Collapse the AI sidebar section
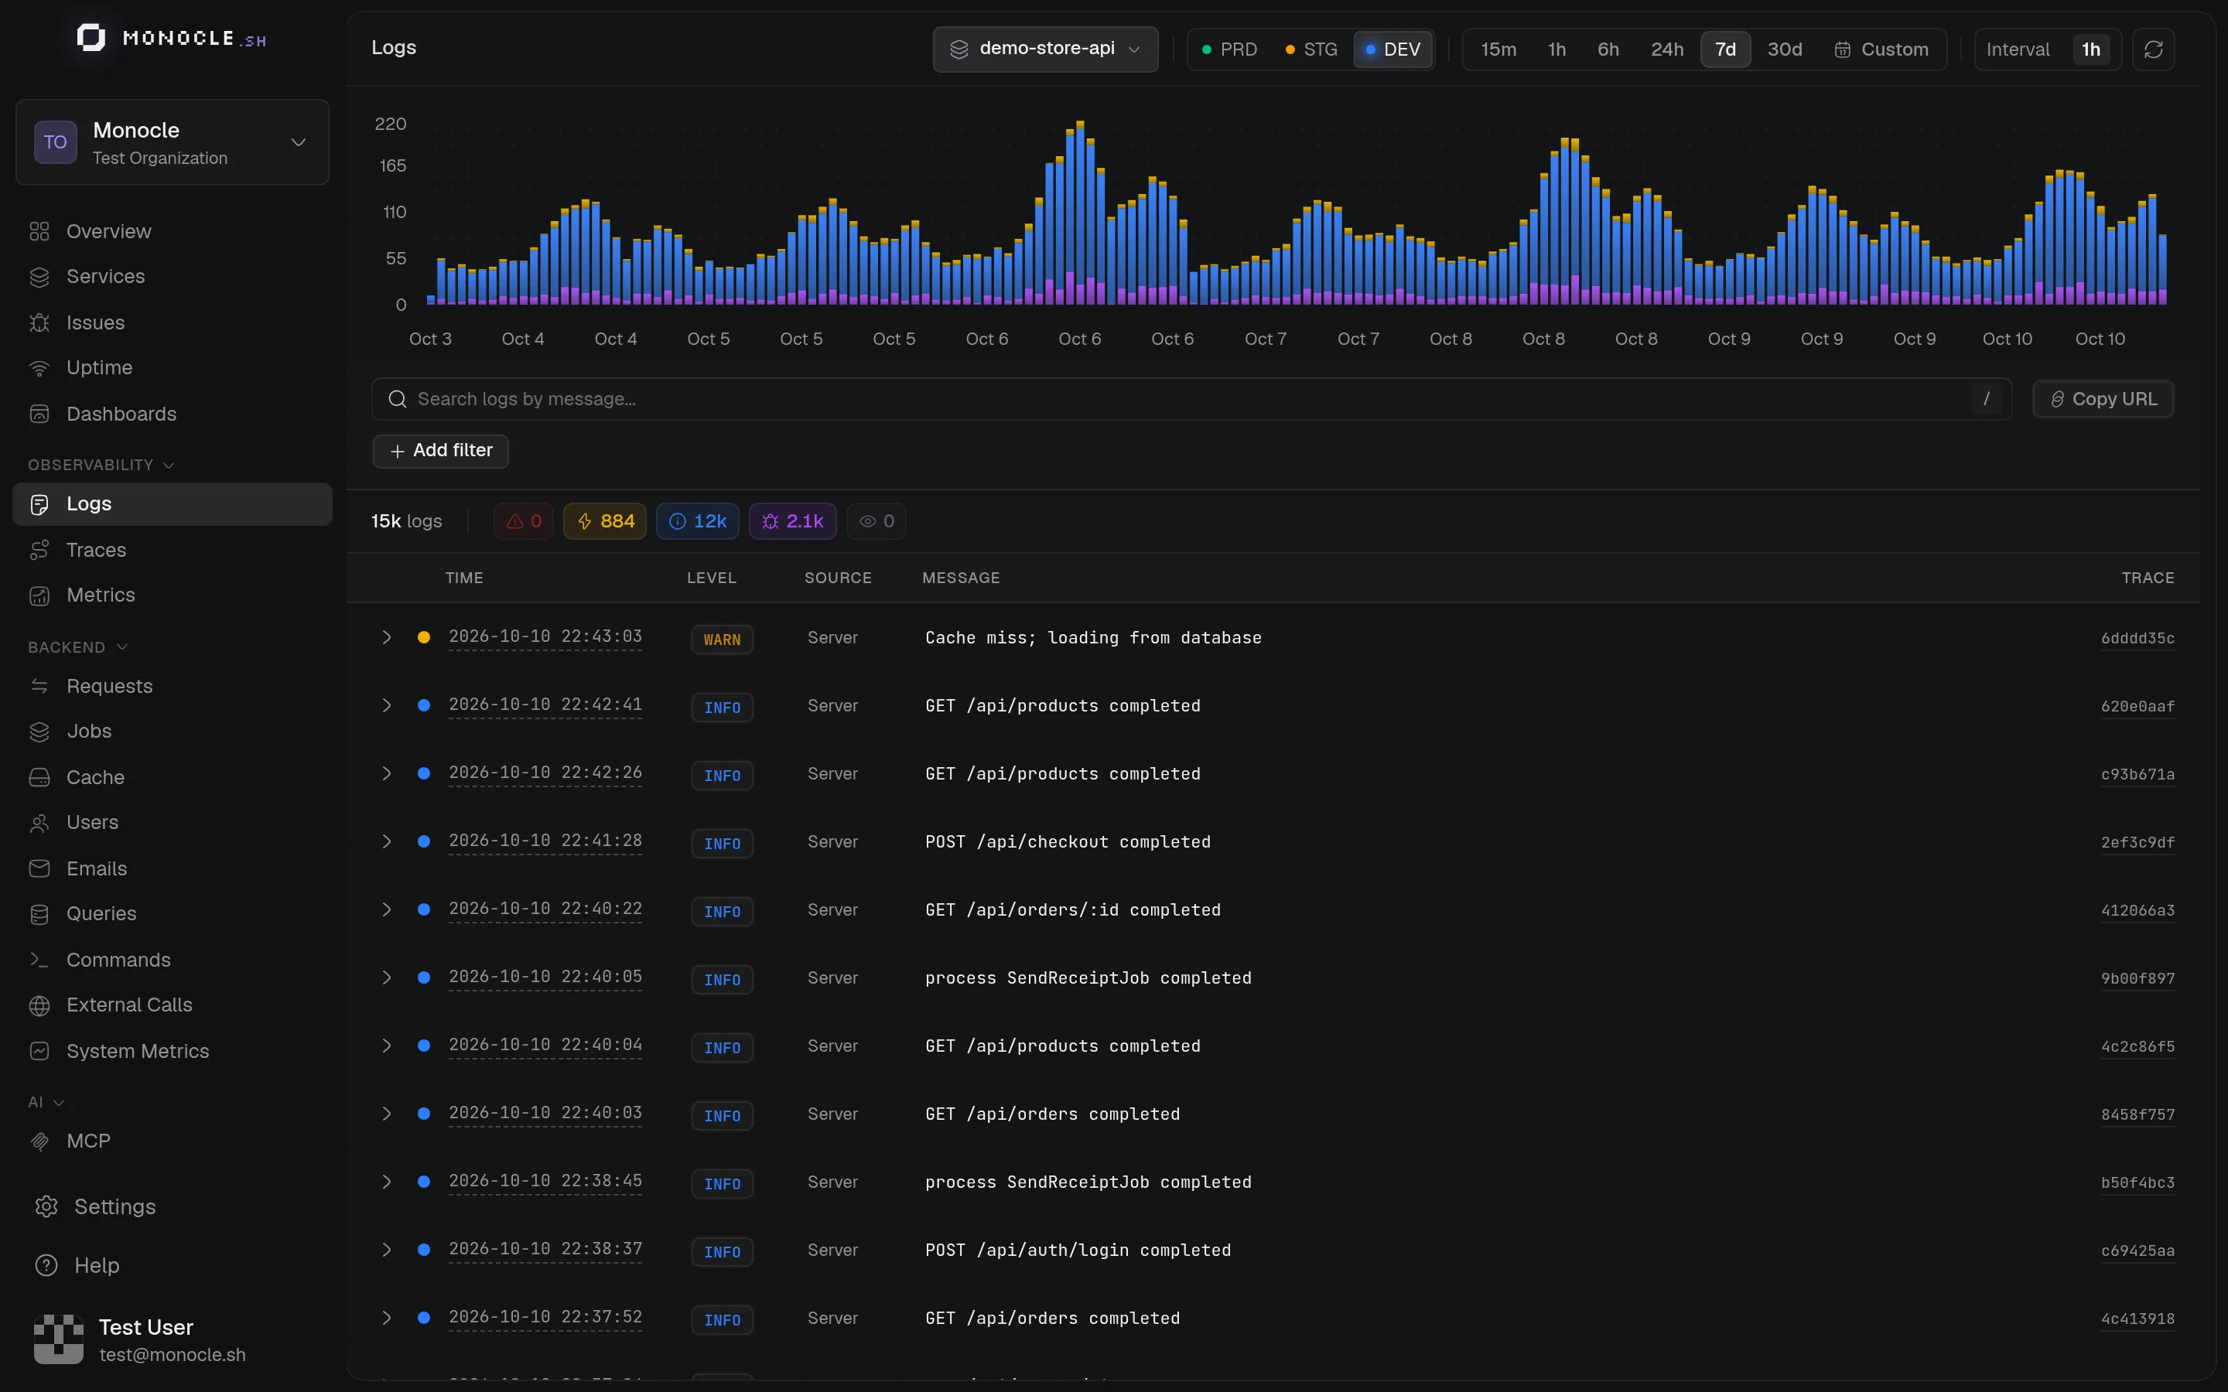 [45, 1103]
